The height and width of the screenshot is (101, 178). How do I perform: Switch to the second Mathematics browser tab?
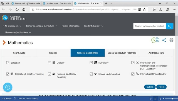57,3
